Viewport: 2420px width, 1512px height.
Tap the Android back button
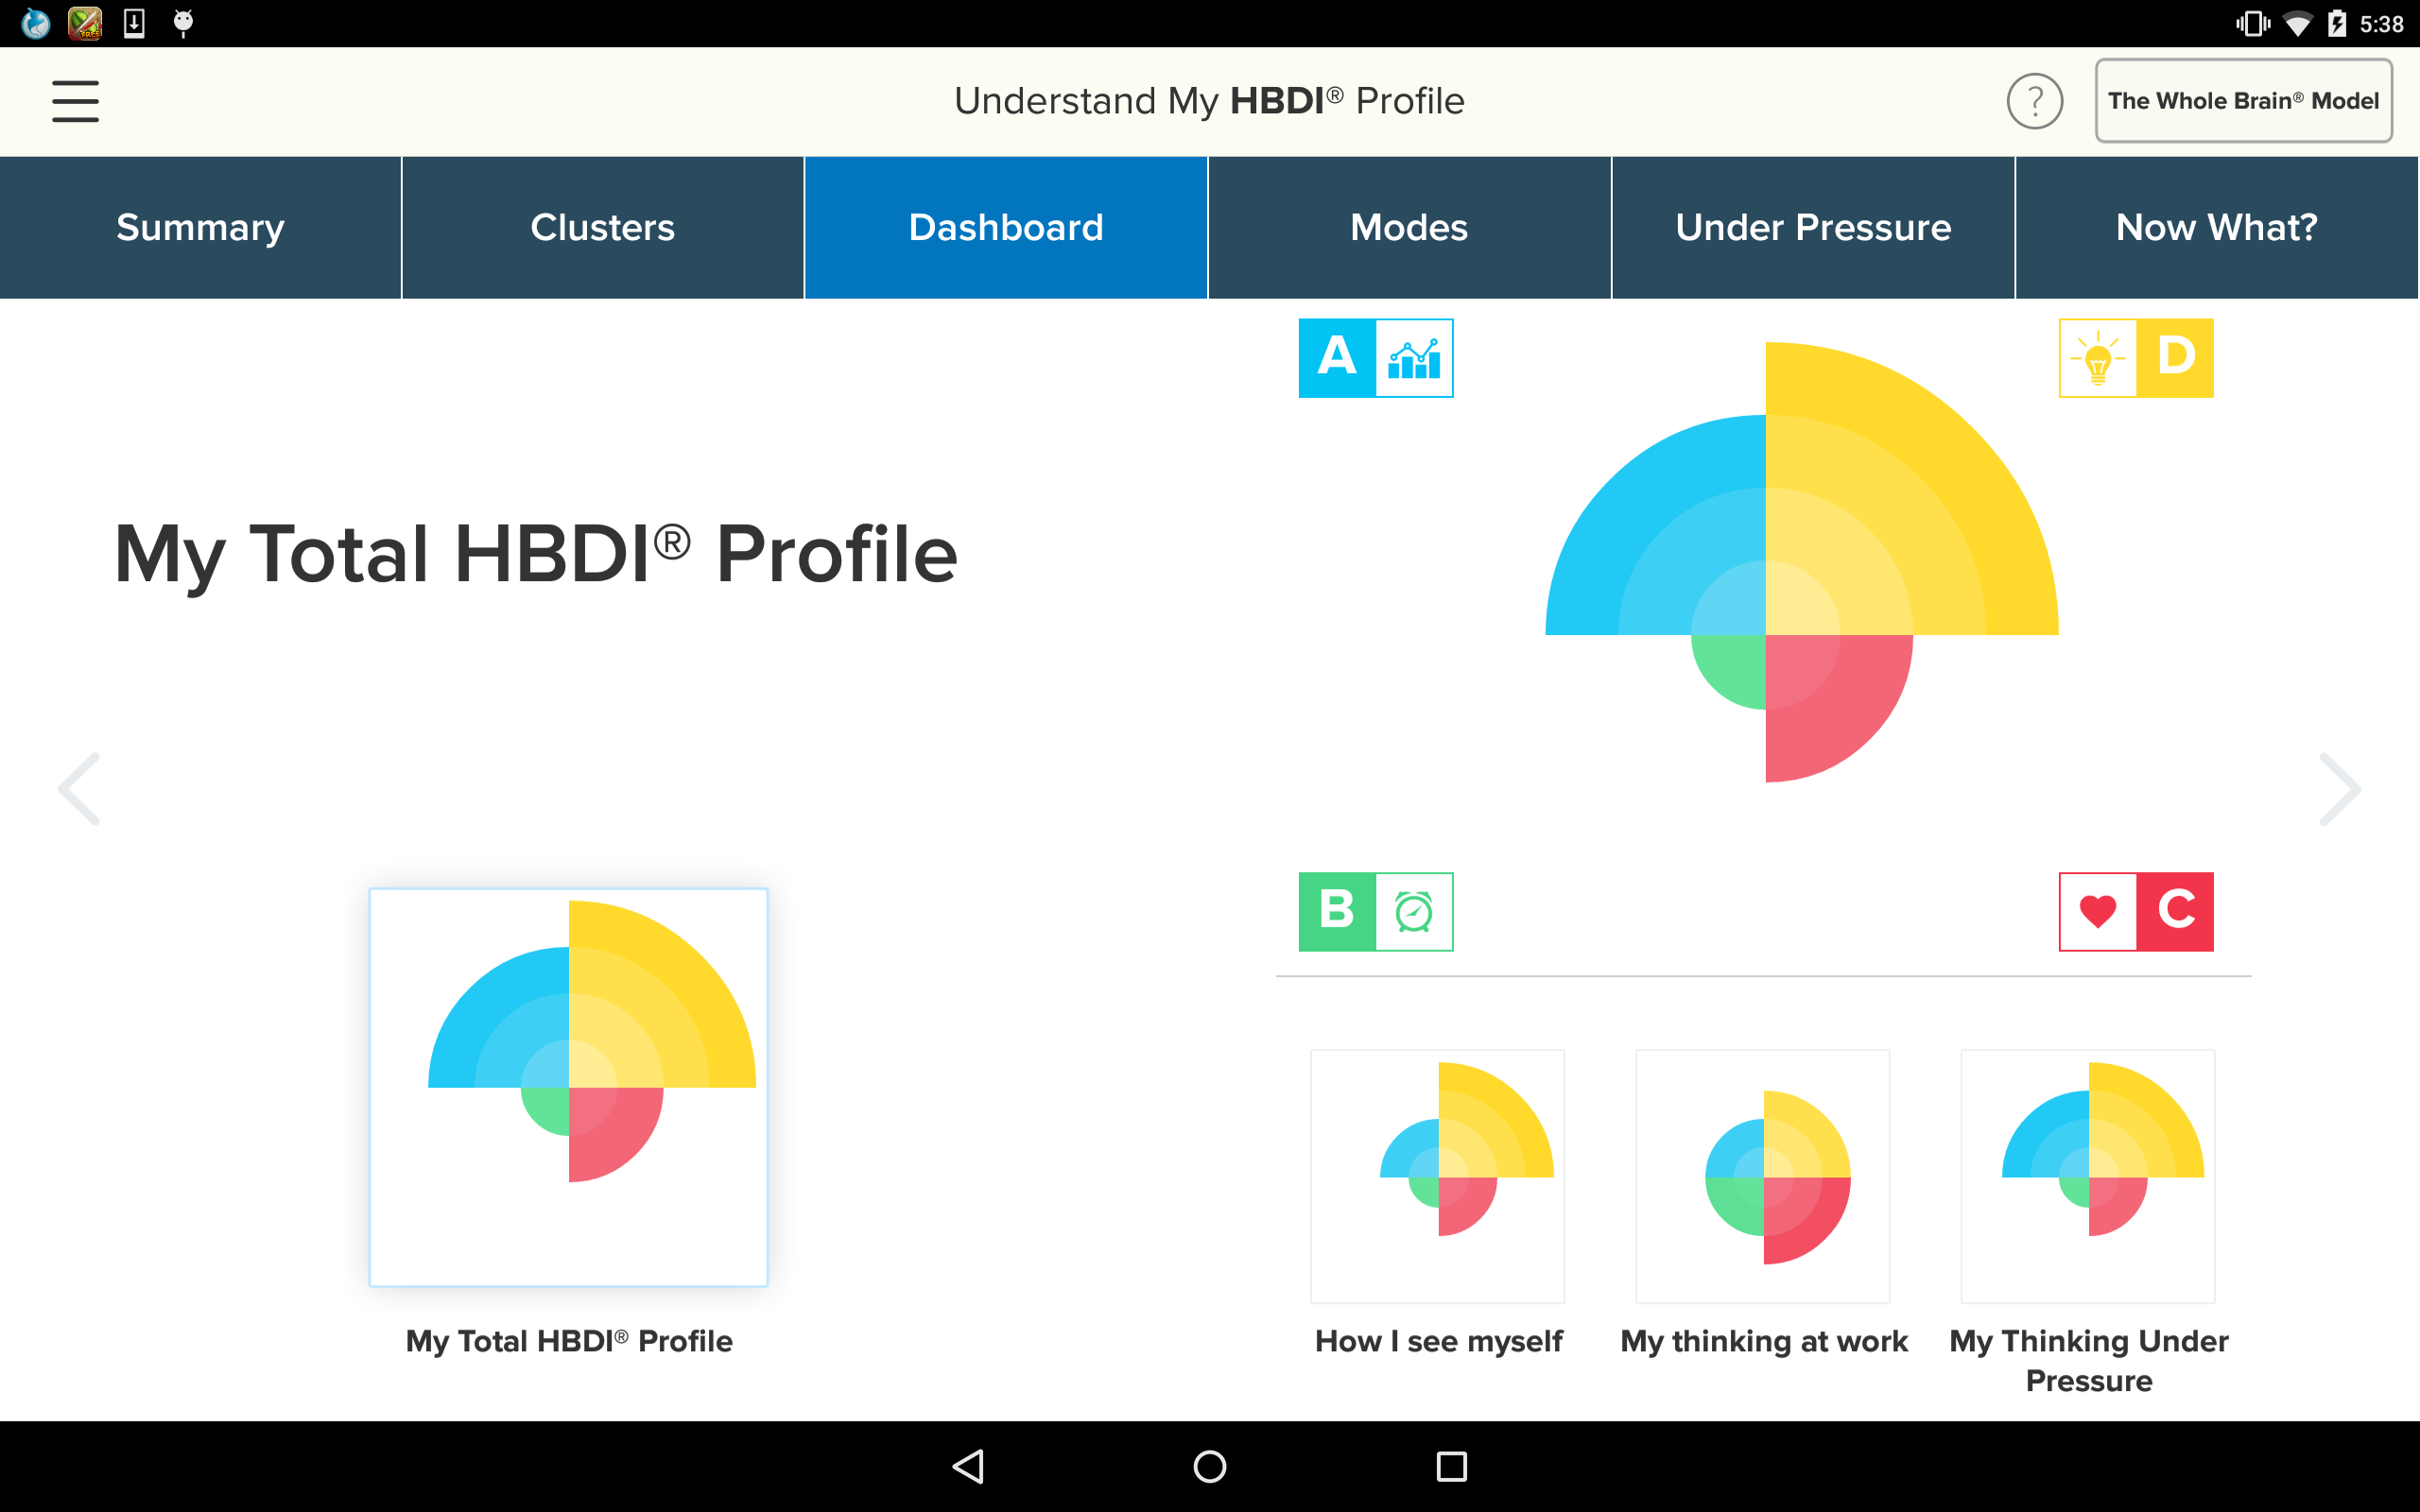click(x=968, y=1467)
